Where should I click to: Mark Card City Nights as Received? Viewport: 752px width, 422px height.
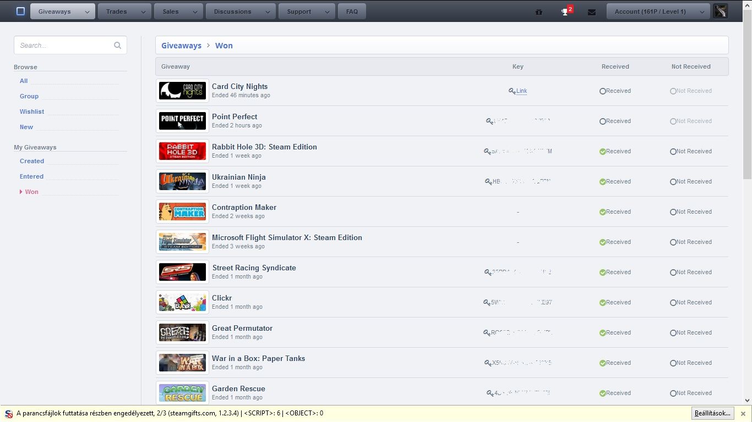[615, 91]
